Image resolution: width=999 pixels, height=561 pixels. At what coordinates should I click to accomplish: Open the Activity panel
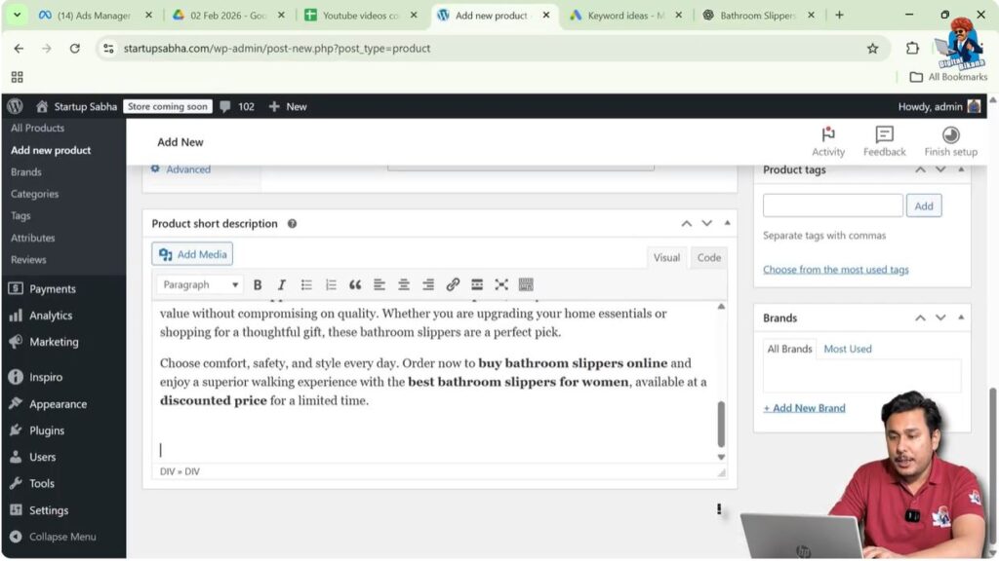click(x=828, y=140)
